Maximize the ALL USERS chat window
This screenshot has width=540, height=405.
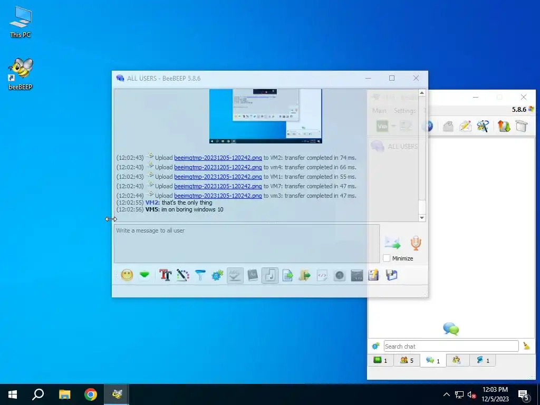click(x=392, y=78)
